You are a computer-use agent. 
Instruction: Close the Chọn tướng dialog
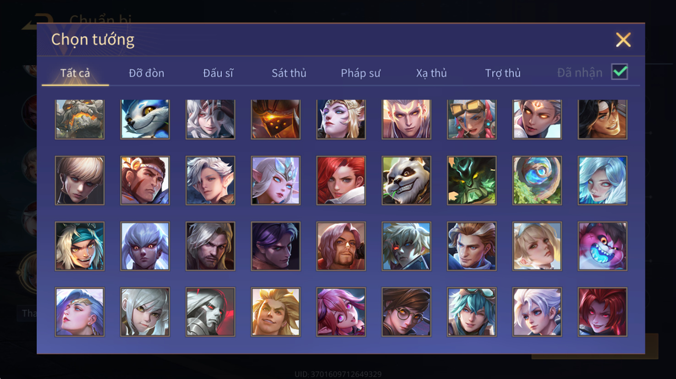[x=623, y=40]
